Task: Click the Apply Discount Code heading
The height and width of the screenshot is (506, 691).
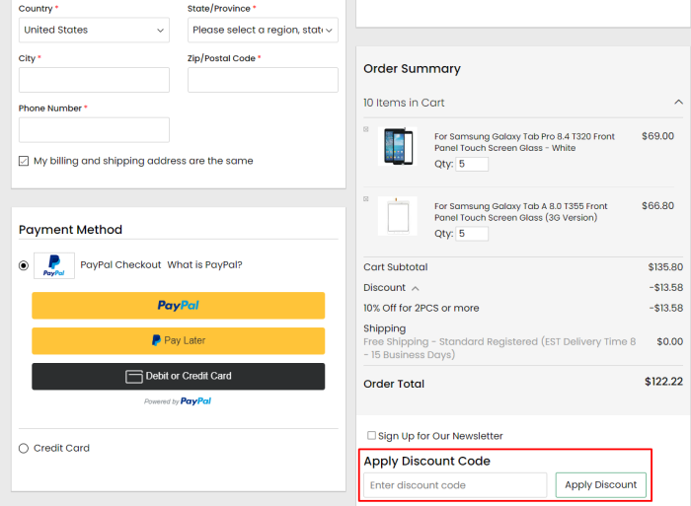Action: [x=427, y=461]
